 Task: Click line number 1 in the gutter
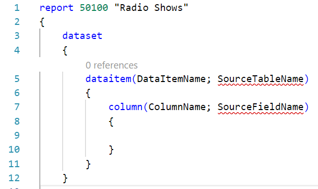coord(17,8)
